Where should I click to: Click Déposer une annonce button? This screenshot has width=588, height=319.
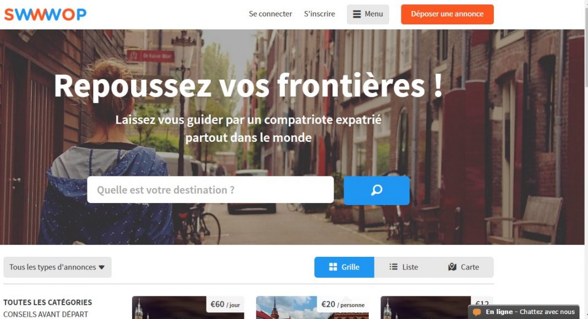pyautogui.click(x=447, y=14)
